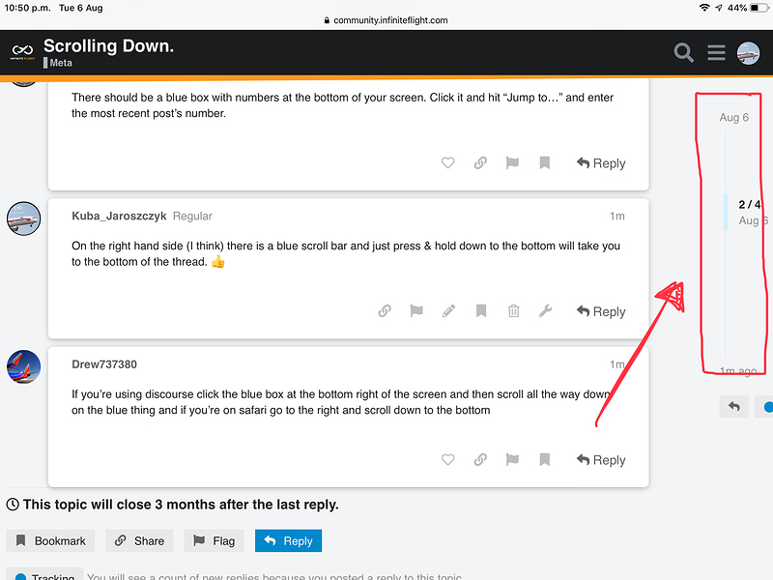Open the hamburger menu in header

click(x=716, y=52)
